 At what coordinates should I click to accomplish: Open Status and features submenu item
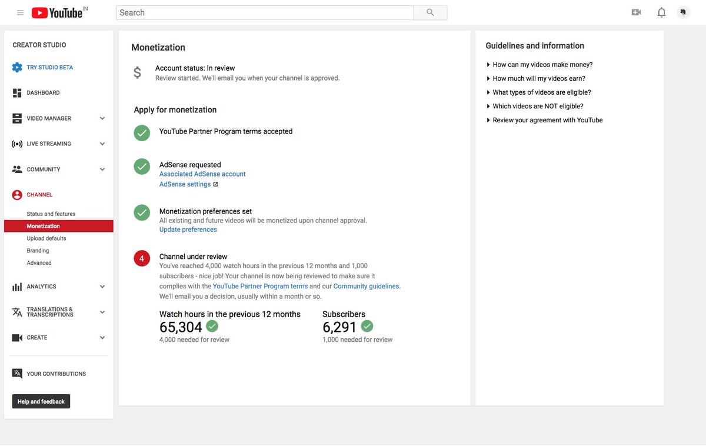(x=51, y=214)
